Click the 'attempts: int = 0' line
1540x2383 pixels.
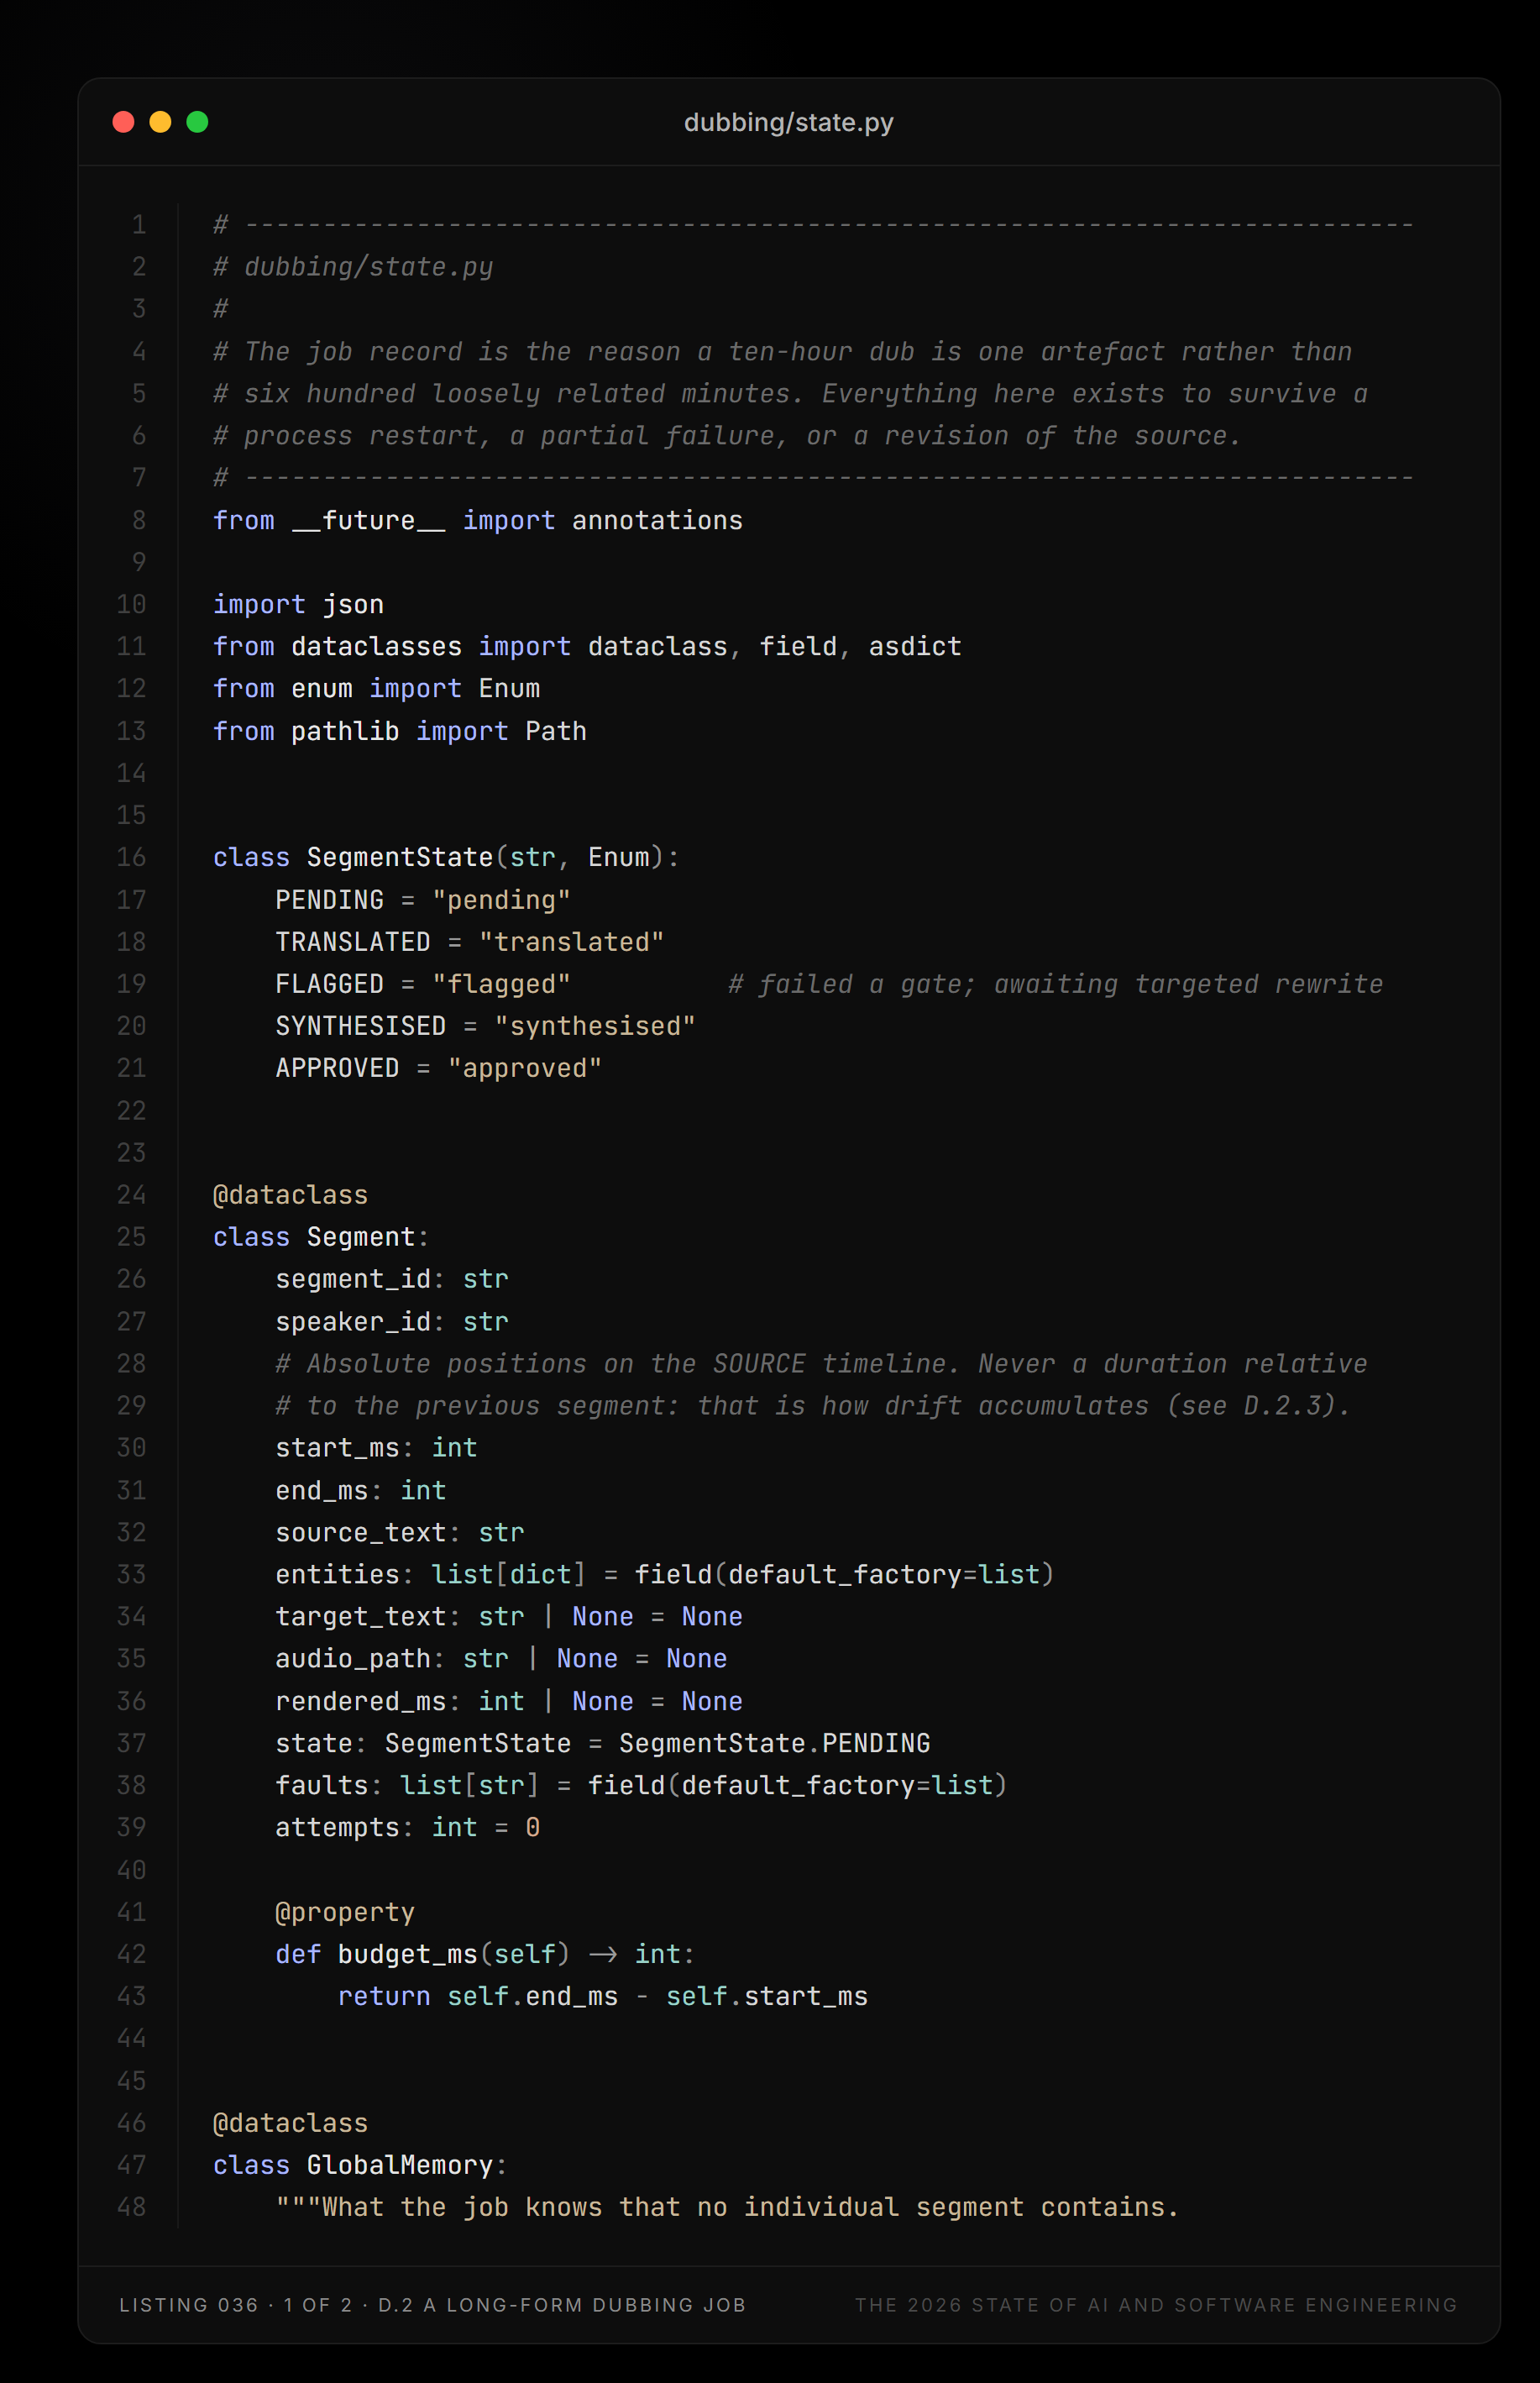408,1828
